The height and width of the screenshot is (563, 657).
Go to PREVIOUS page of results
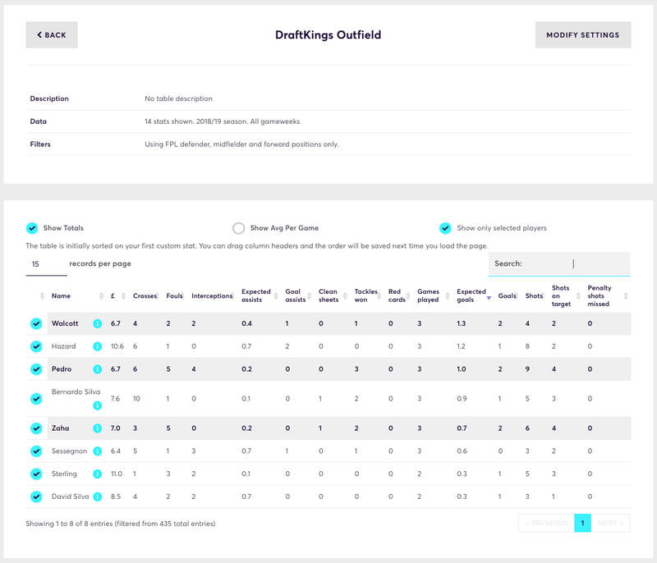546,524
